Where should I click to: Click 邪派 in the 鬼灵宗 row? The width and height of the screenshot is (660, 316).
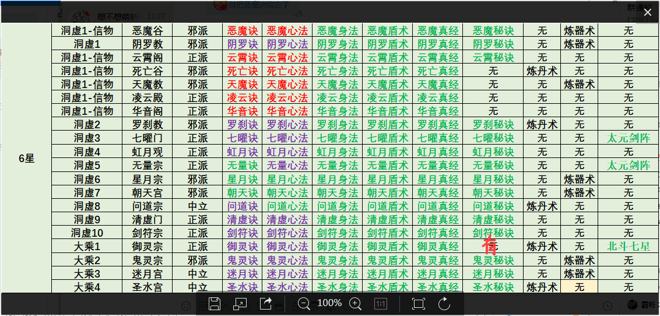[198, 259]
